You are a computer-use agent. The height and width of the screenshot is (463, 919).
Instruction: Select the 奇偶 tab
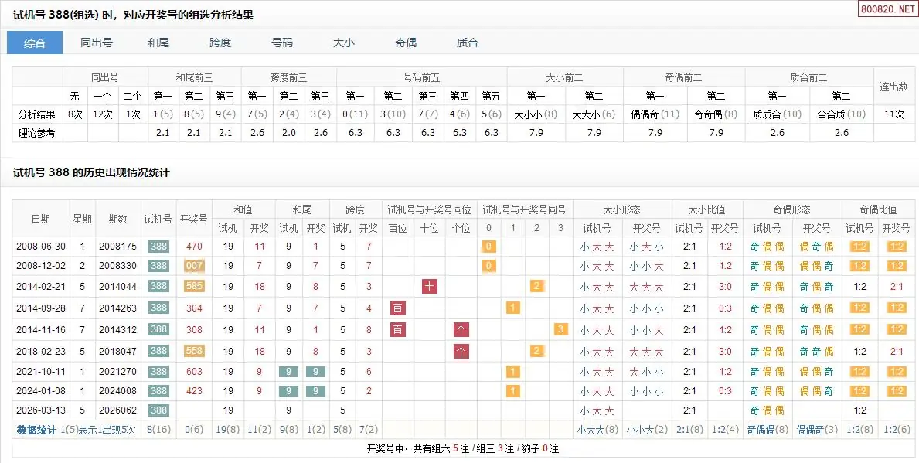(x=406, y=43)
